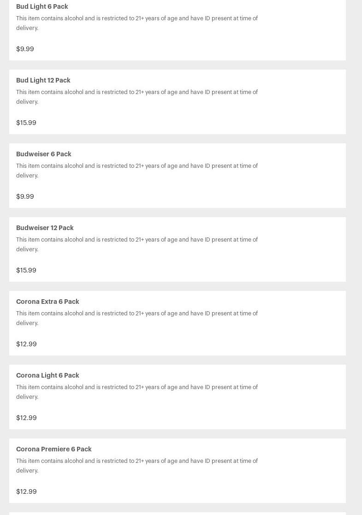Screen dimensions: 362x515
Task: Open the Corona Light 6 Pack item
Action: 47,375
